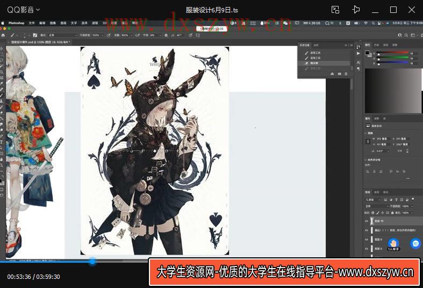Open the 滤镜 (Filter) menu
The height and width of the screenshot is (288, 423).
[x=95, y=23]
